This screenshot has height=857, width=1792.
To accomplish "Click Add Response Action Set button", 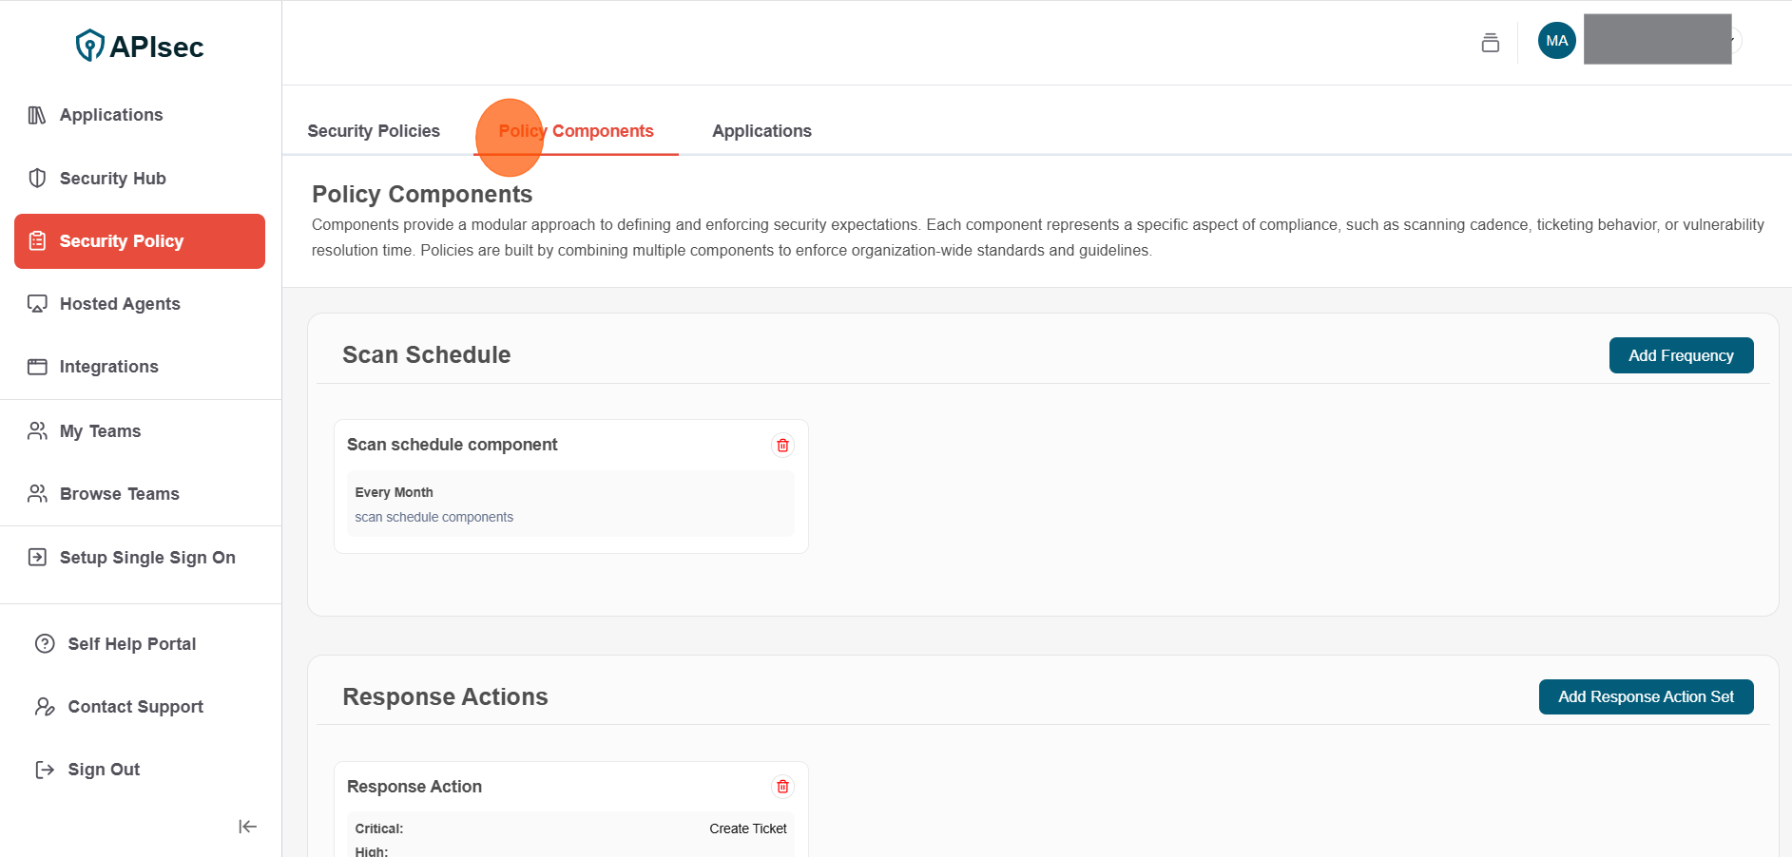I will click(x=1645, y=696).
